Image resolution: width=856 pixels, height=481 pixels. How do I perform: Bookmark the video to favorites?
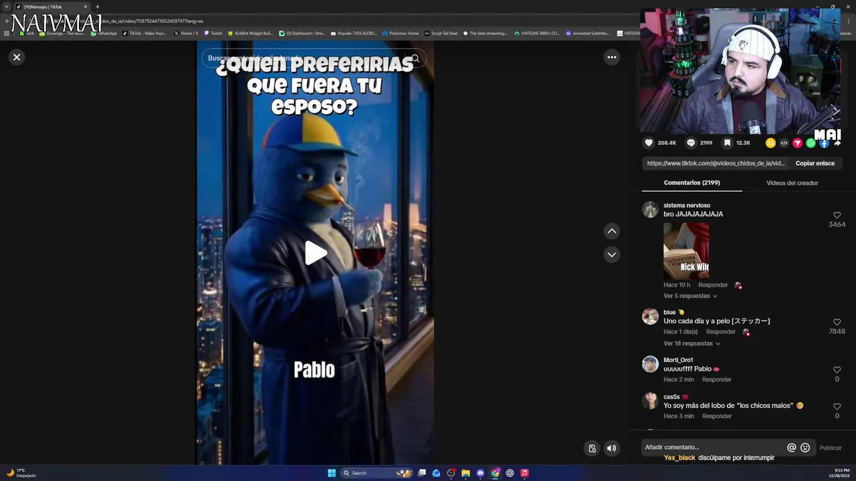[x=728, y=143]
